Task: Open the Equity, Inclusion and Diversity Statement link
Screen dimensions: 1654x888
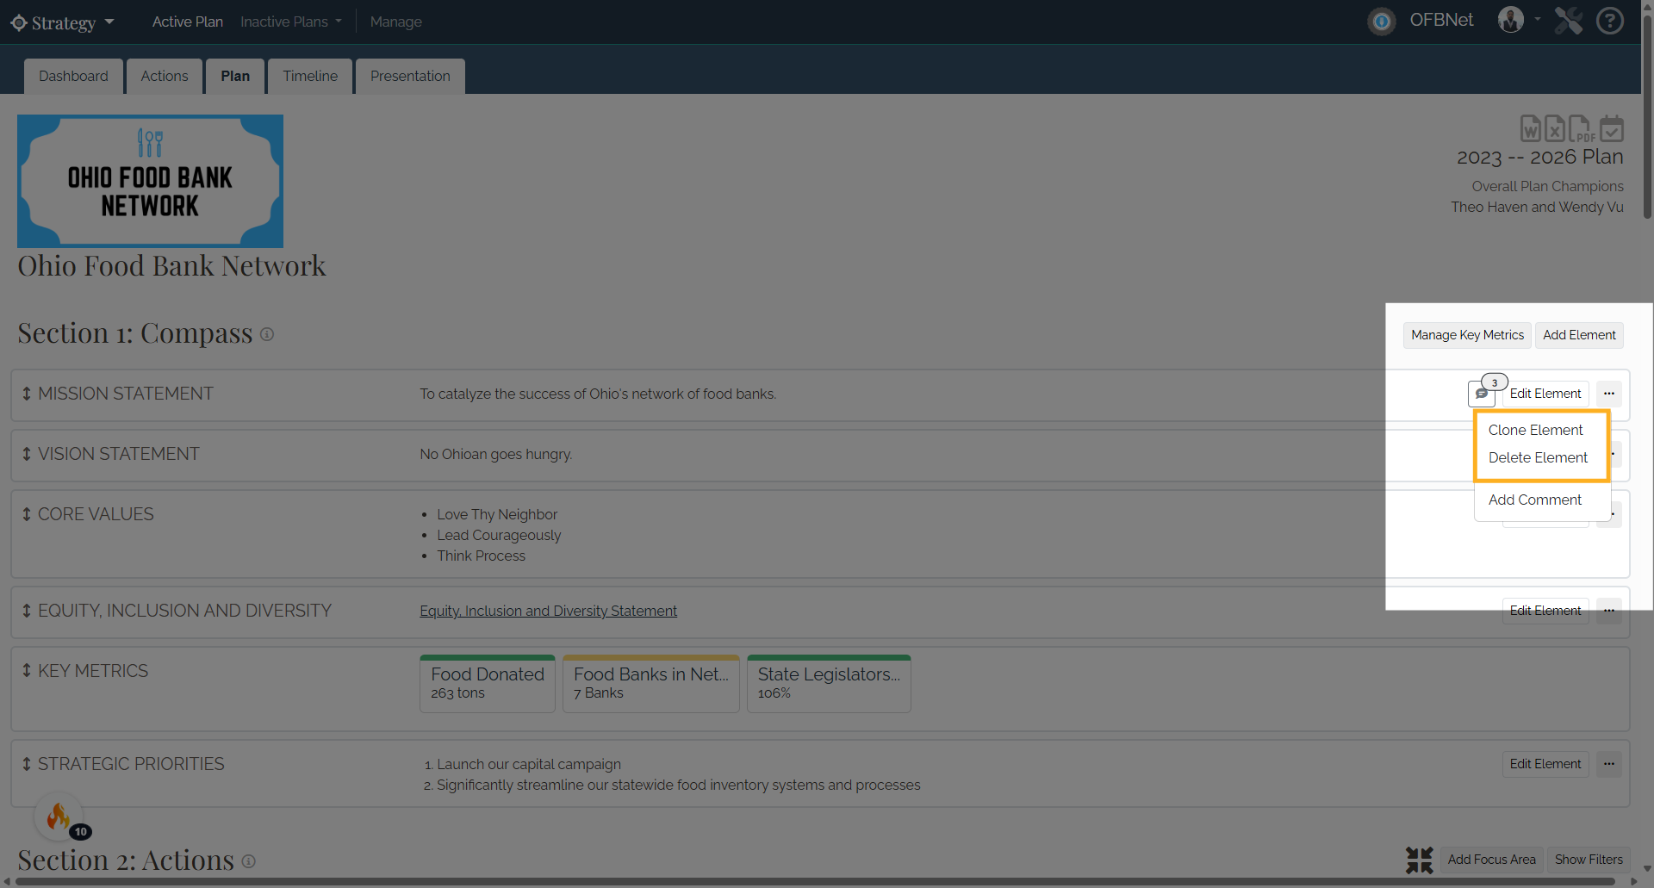Action: 549,611
